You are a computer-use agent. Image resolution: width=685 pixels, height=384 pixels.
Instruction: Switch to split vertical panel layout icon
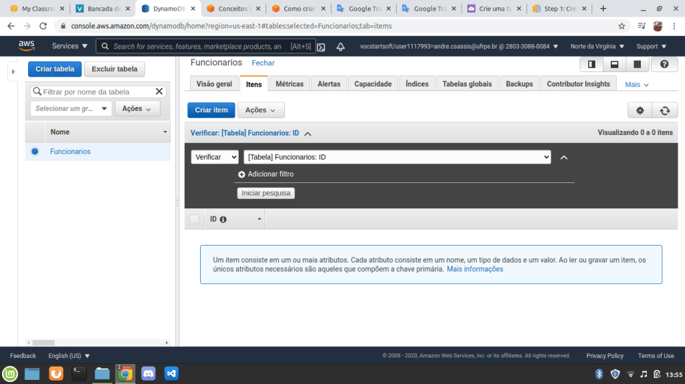[x=591, y=64]
